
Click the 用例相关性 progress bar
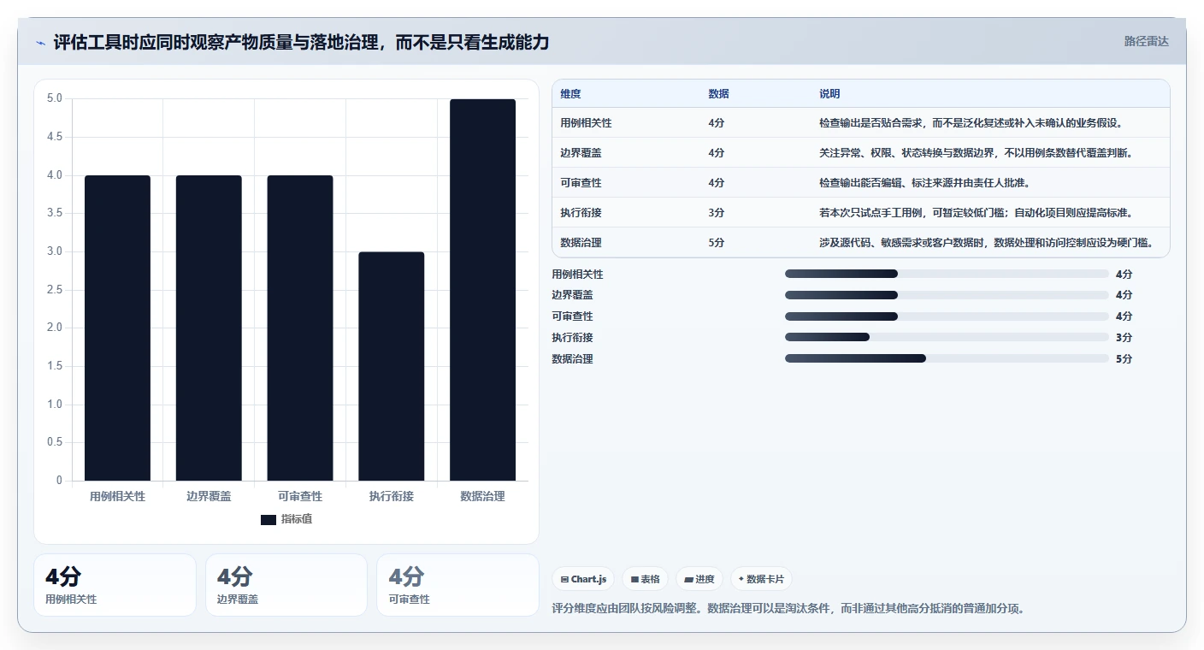click(x=947, y=274)
